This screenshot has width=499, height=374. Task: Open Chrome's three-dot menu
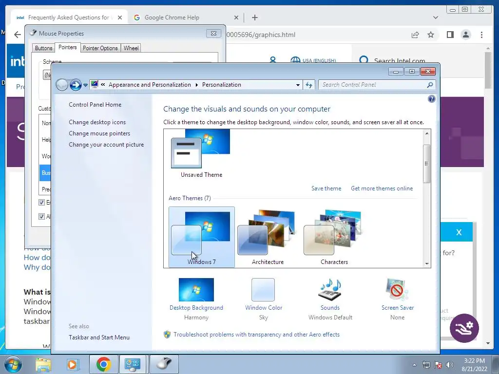coord(482,35)
